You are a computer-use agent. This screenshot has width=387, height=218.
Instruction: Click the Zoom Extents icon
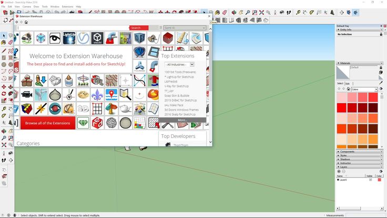[x=261, y=12]
